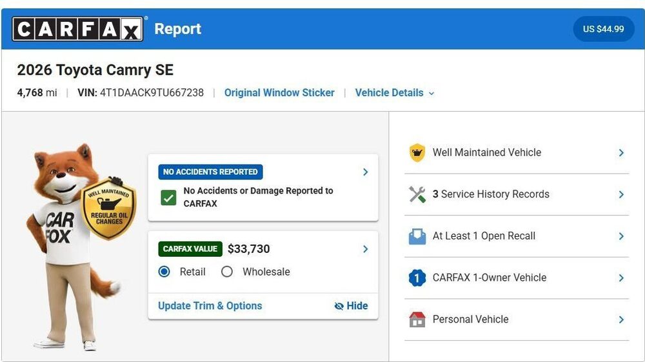Open the No Accidents Reported chevron arrow
The width and height of the screenshot is (645, 362).
pyautogui.click(x=365, y=172)
